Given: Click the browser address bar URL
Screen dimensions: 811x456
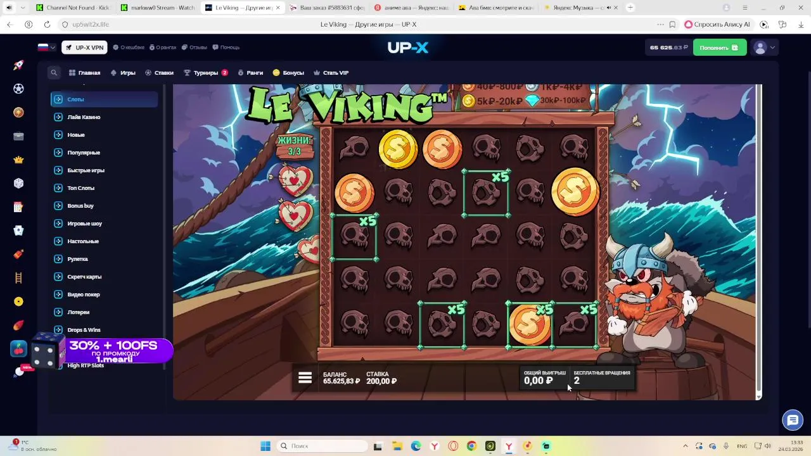Looking at the screenshot, I should [x=91, y=24].
